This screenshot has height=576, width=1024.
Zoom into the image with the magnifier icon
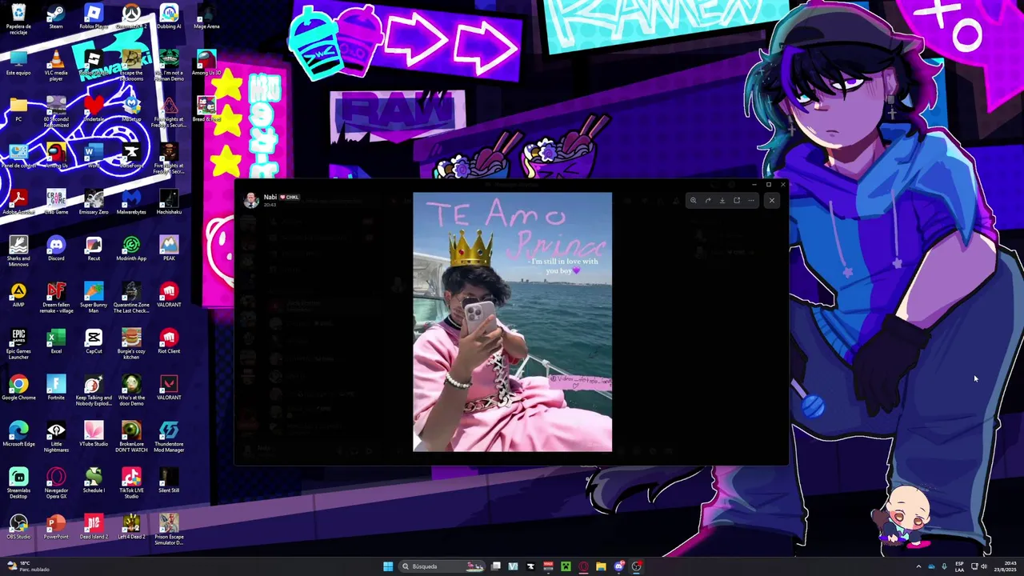[x=694, y=201]
